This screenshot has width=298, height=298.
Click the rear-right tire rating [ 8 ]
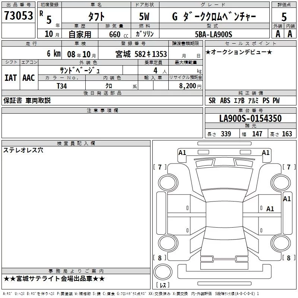[289, 258]
